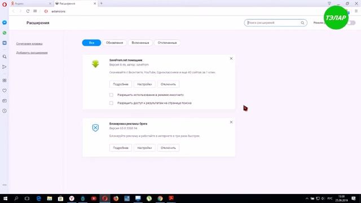The height and width of the screenshot is (203, 361).
Task: Switch to the Яндекс browser tab
Action: click(31, 3)
